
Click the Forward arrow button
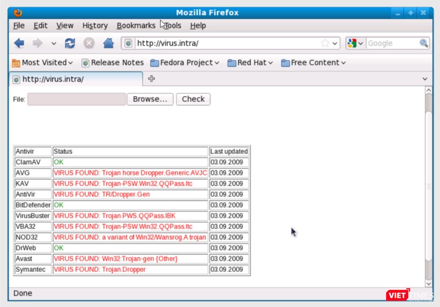pos(37,43)
